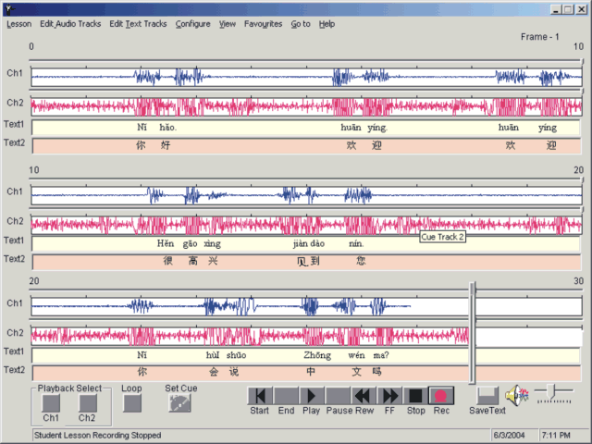Click the SaveText icon

(487, 396)
